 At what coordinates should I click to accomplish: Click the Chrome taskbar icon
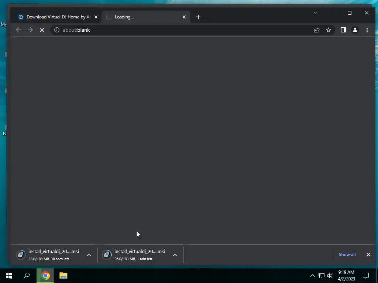point(45,276)
